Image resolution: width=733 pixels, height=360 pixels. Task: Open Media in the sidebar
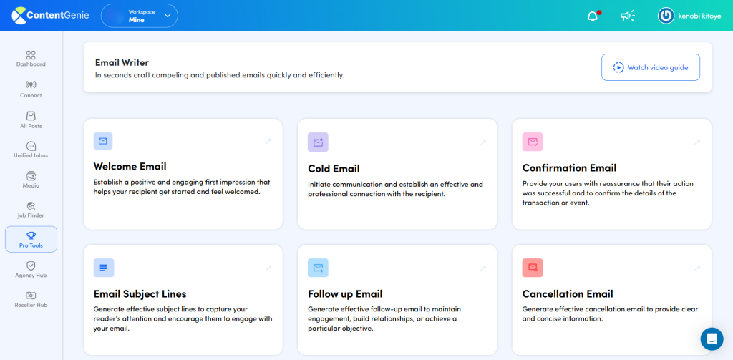point(31,180)
